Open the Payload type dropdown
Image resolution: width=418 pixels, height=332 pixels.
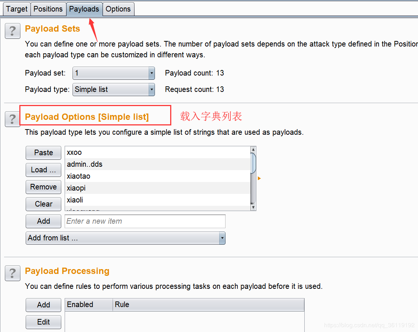[x=151, y=89]
